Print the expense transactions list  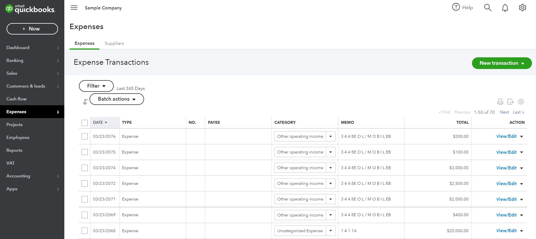(500, 102)
